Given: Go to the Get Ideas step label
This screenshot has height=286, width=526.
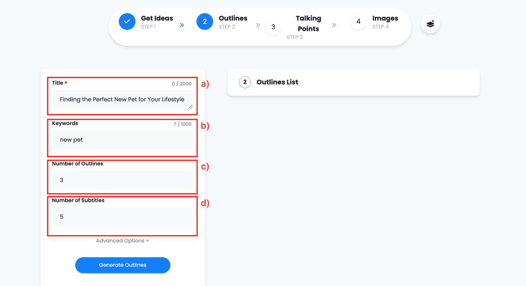Looking at the screenshot, I should (157, 18).
